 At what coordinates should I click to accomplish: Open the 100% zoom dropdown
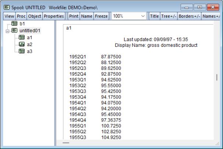click(x=143, y=16)
